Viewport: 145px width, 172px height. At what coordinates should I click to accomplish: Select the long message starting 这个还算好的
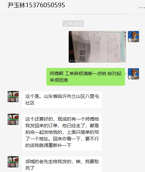coord(62,132)
